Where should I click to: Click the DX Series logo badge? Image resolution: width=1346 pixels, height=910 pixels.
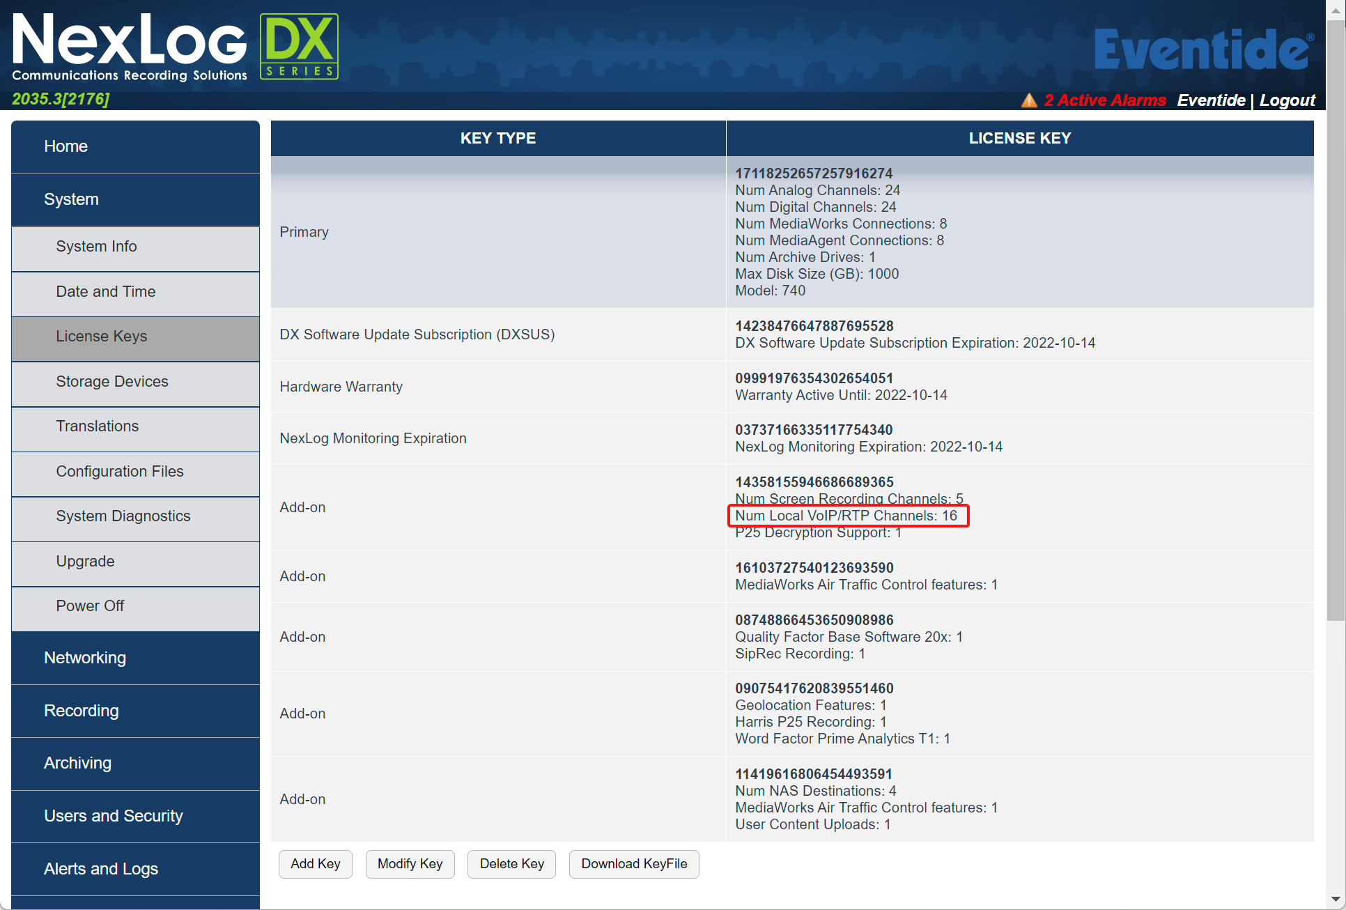(299, 46)
